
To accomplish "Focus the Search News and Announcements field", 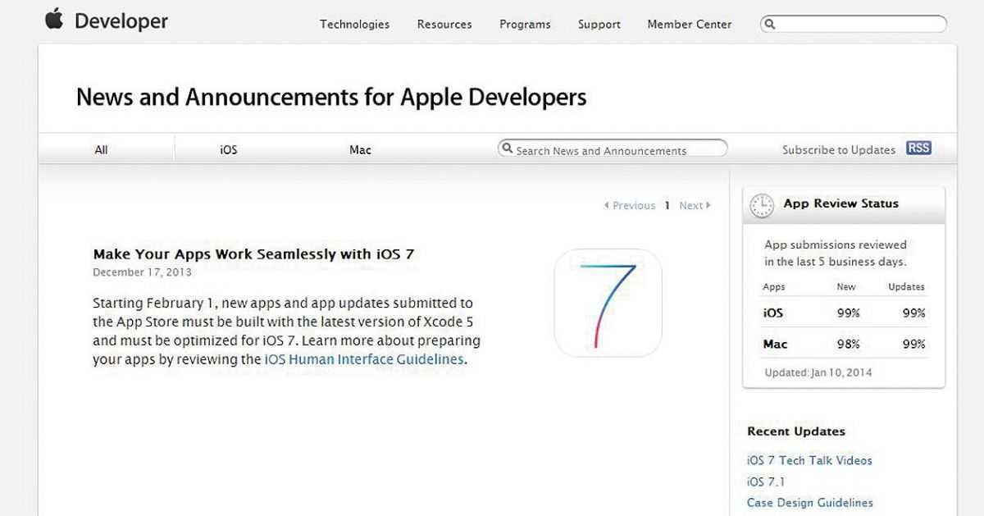I will point(615,150).
